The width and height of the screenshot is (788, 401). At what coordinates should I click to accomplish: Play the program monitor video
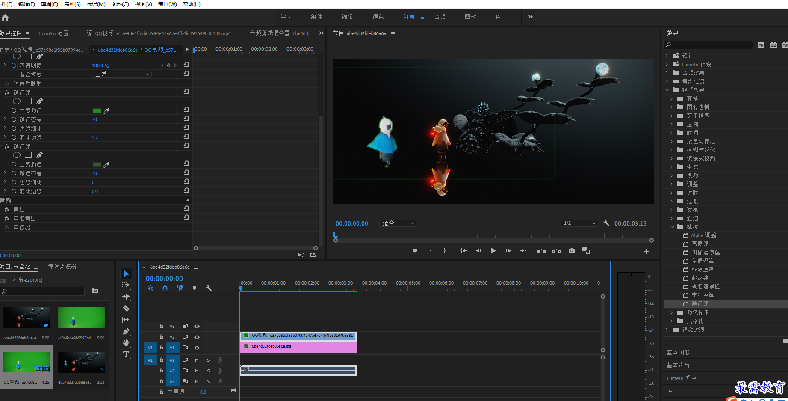(493, 251)
